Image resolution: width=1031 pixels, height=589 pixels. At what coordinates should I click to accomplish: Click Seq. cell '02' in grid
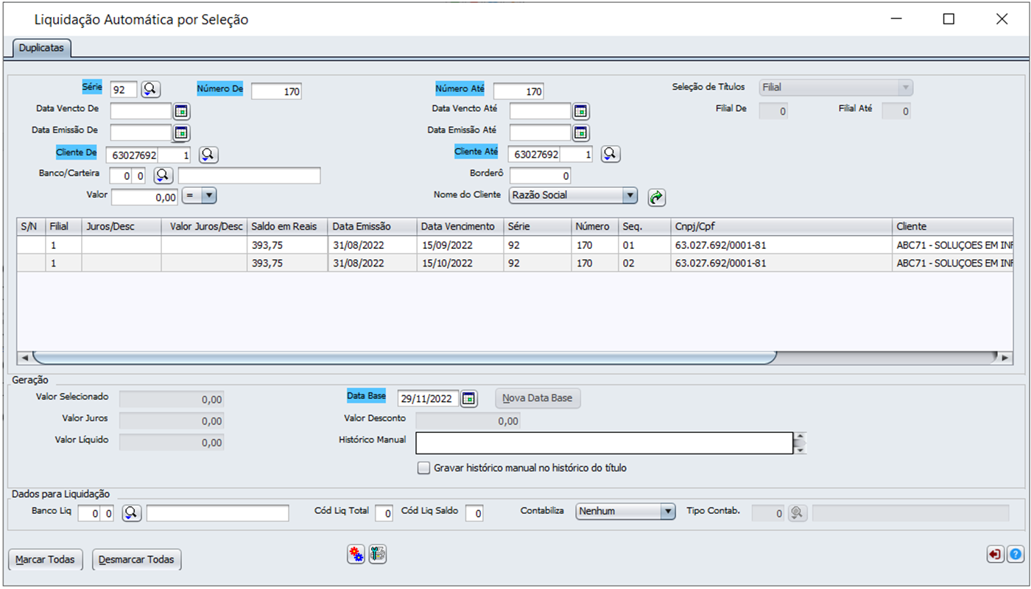click(644, 263)
